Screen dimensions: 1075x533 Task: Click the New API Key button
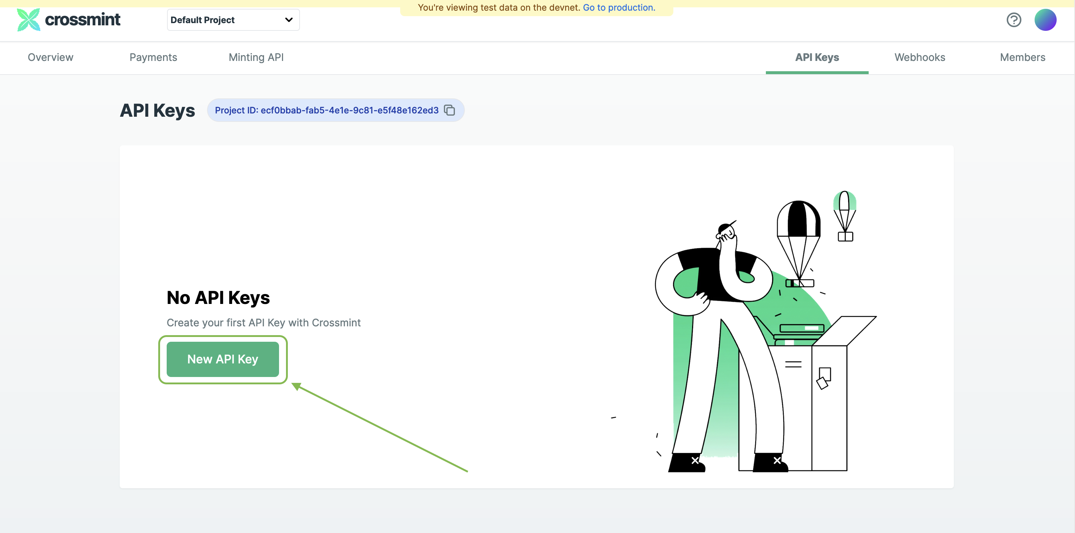pyautogui.click(x=222, y=359)
